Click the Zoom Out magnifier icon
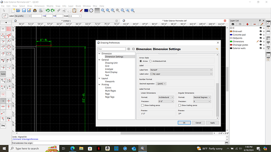Viewport: 271px width, 152px height. (108, 11)
